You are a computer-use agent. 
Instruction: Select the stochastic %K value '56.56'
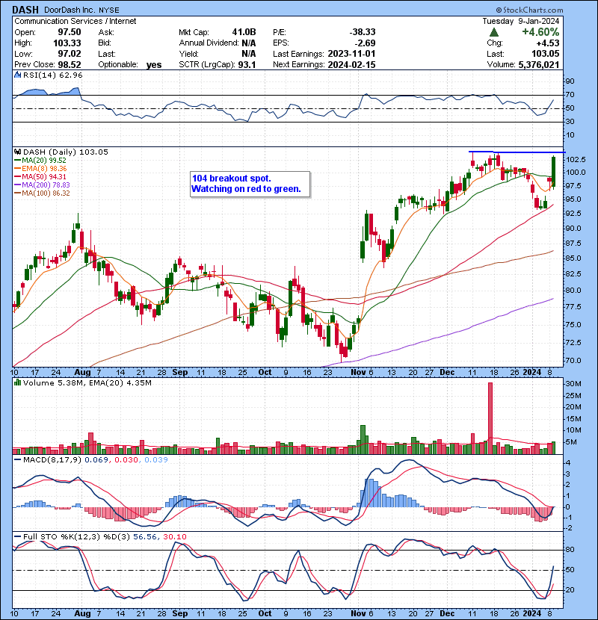click(x=144, y=536)
